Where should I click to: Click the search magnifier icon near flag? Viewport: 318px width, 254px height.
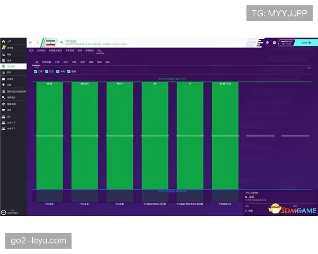61,42
